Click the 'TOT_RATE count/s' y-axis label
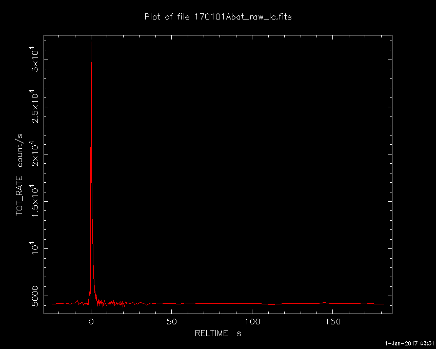436x349 pixels. 19,174
